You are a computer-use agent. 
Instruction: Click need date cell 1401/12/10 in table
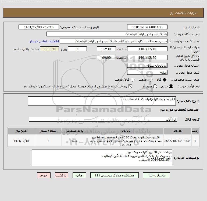tap(21, 141)
